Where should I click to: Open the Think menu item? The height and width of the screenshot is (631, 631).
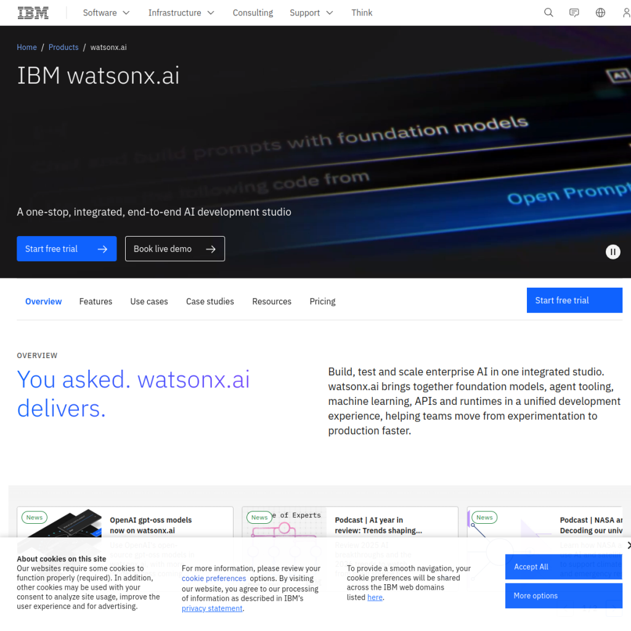362,13
